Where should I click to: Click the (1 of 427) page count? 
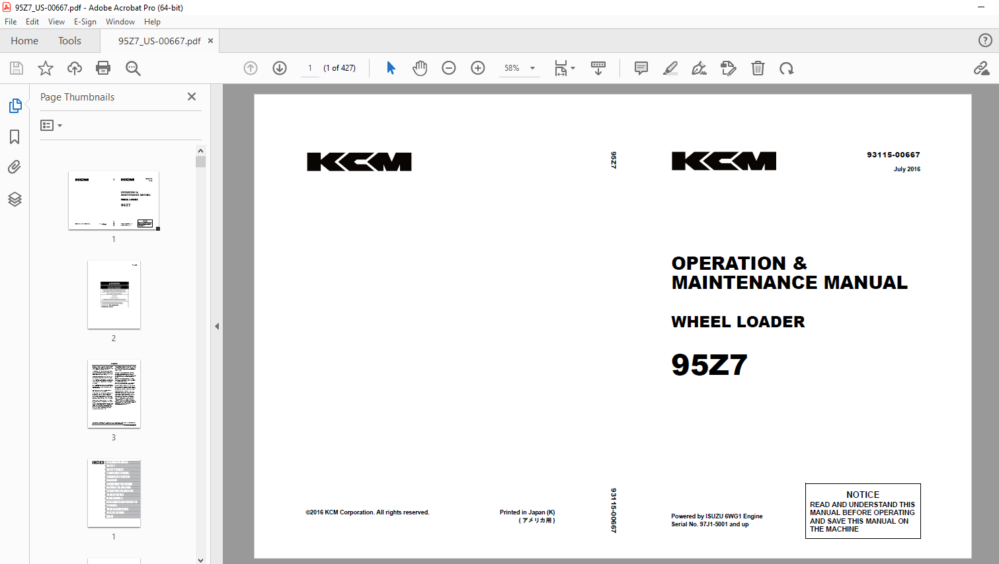click(339, 68)
